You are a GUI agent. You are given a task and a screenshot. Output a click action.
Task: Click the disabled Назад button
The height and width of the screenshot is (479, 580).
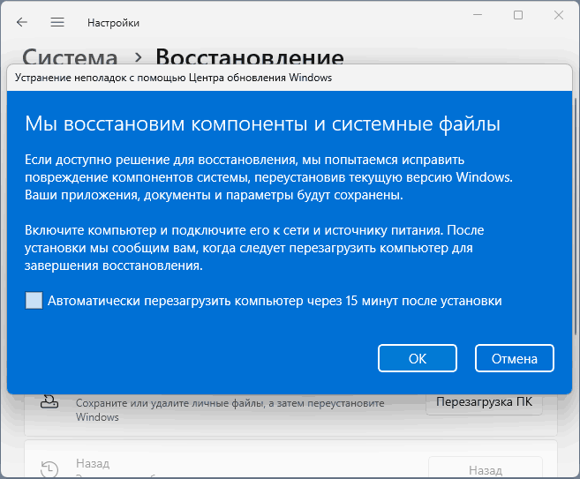486,468
